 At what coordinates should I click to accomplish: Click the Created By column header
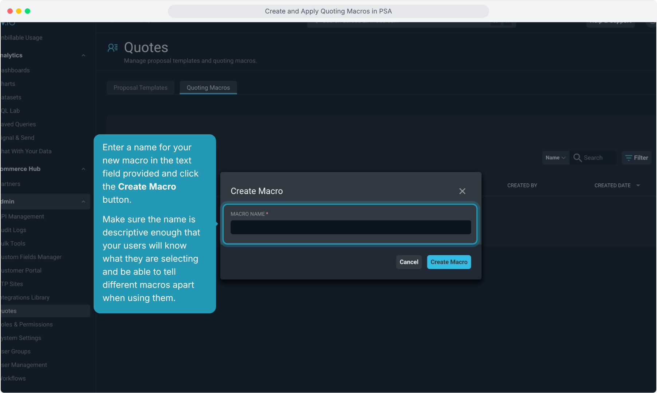pos(522,186)
